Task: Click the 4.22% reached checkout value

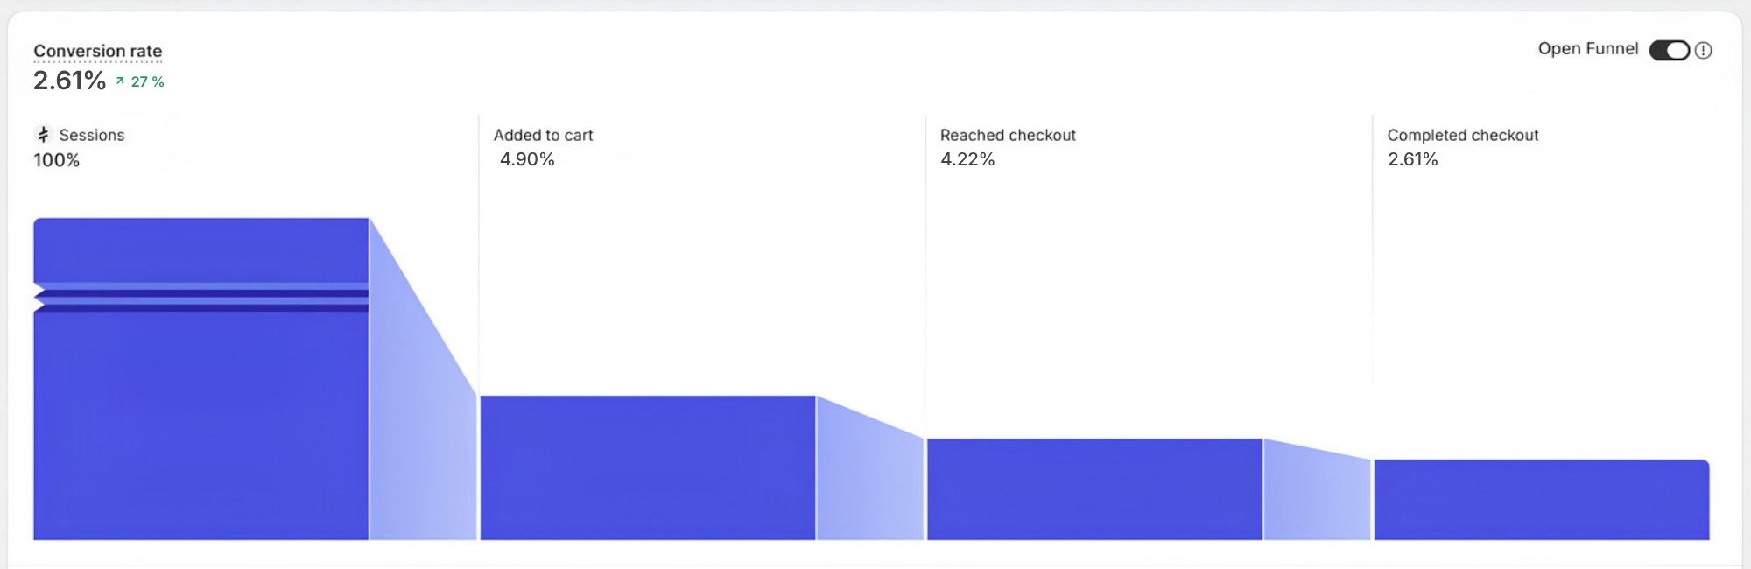Action: coord(967,159)
